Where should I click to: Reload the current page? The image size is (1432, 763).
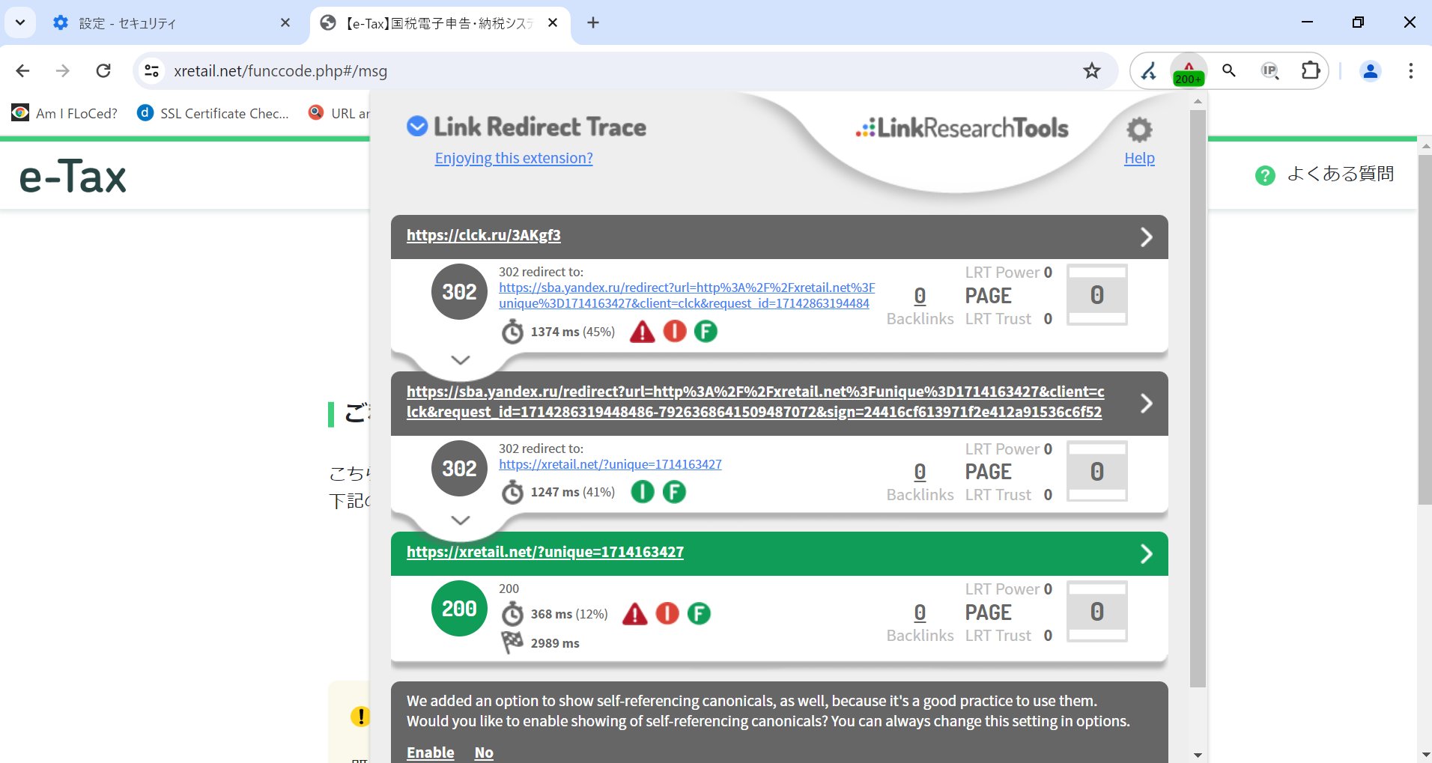(103, 70)
